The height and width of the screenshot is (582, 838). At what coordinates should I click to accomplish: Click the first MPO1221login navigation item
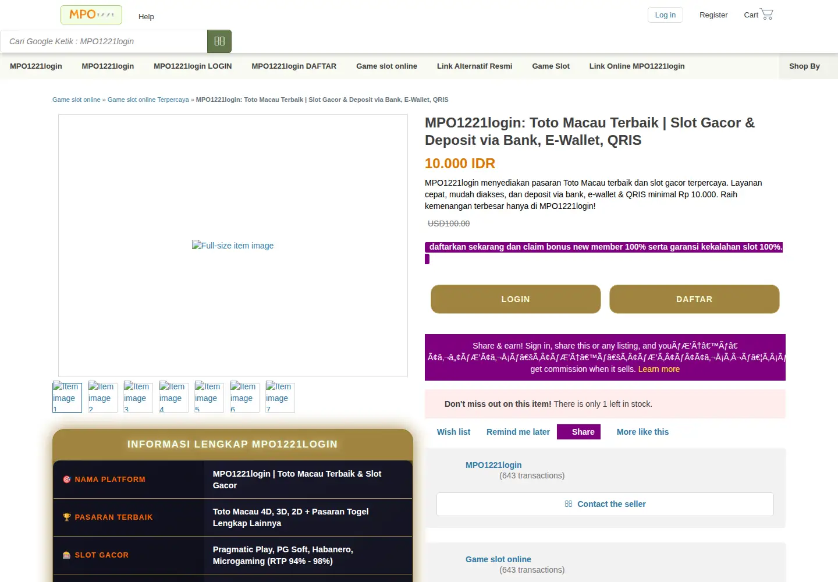(x=36, y=66)
